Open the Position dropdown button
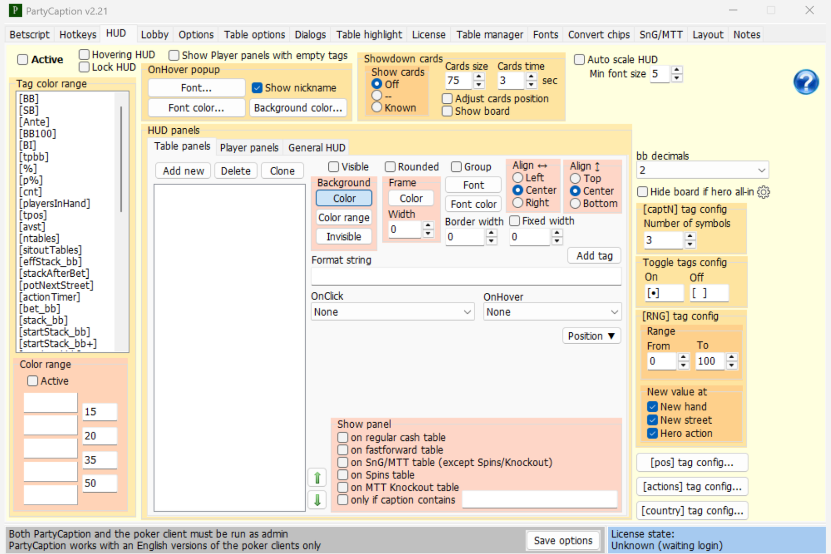 (x=591, y=336)
